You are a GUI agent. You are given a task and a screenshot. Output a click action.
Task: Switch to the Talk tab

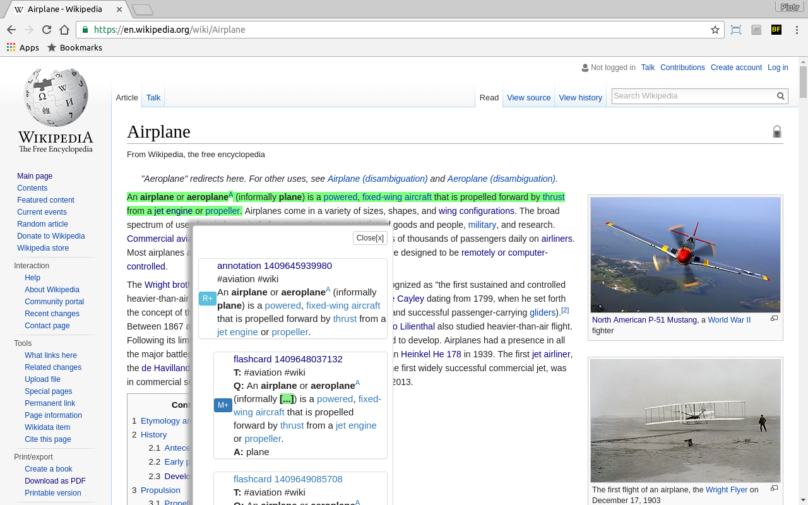coord(153,97)
